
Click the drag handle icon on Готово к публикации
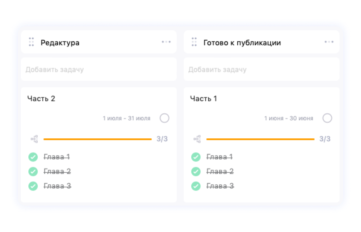[x=194, y=42]
